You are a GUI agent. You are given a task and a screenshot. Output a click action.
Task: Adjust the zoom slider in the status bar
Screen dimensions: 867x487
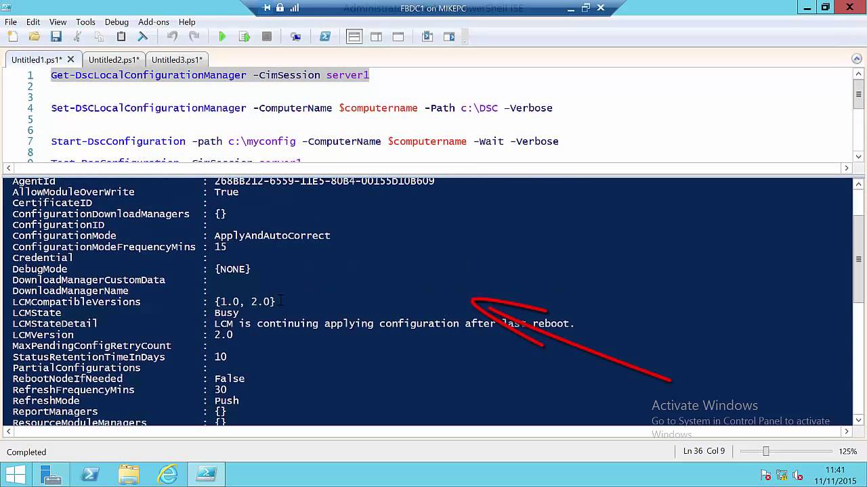click(766, 451)
